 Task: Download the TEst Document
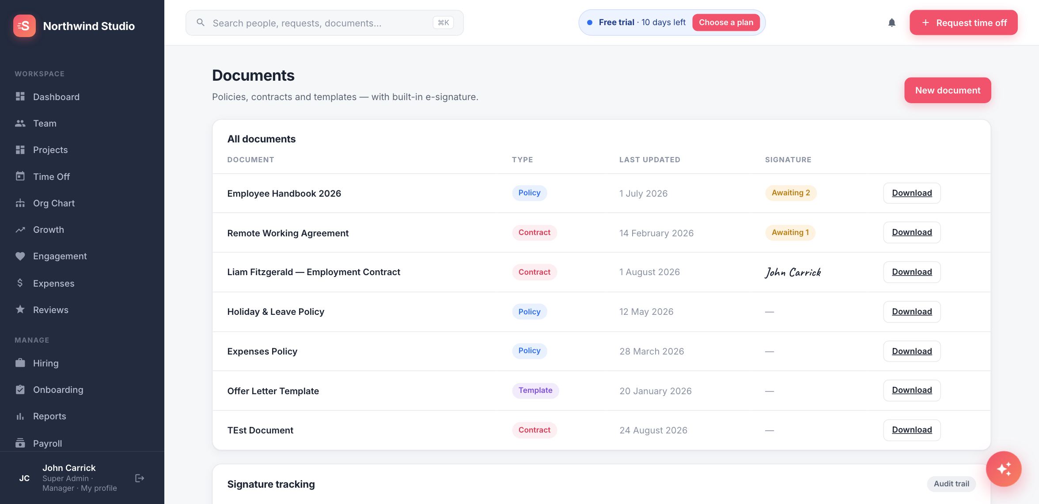[912, 429]
